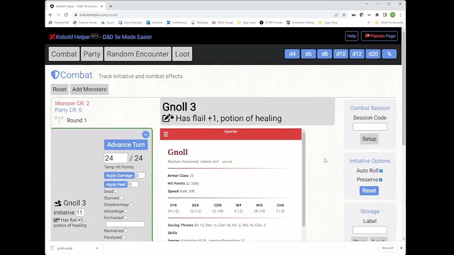Click the Session Code input field
Viewport: 454px width, 255px height.
pos(370,127)
